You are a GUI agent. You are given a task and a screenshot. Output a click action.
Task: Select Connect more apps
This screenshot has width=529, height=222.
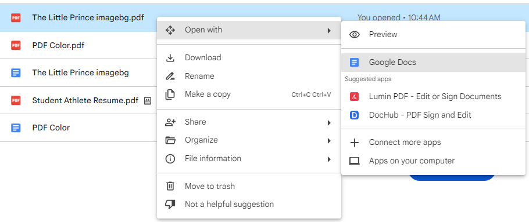pyautogui.click(x=433, y=143)
